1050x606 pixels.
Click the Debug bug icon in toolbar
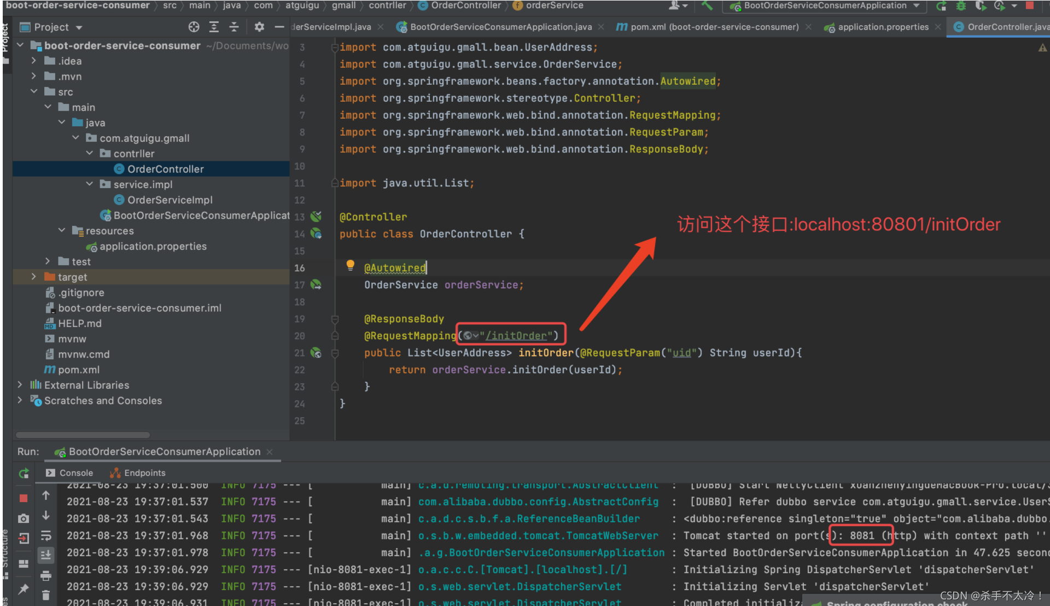click(x=961, y=6)
